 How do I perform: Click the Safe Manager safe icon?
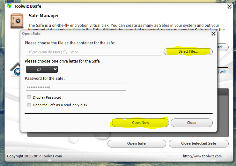pos(17,21)
